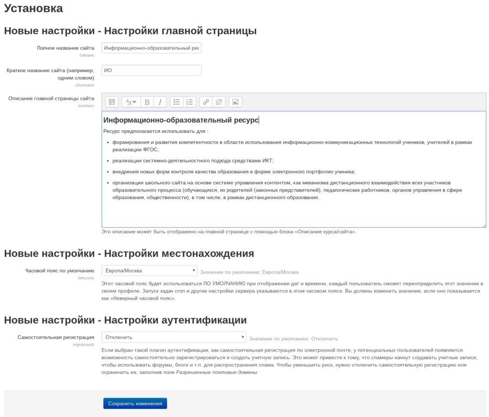Focus the full site name field

[151, 48]
